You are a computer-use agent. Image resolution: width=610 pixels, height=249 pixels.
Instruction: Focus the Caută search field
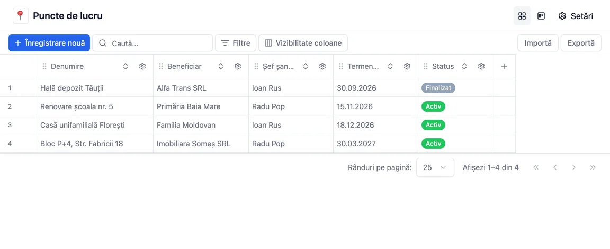152,43
